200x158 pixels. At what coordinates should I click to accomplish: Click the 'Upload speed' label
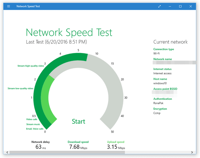coord(115,142)
